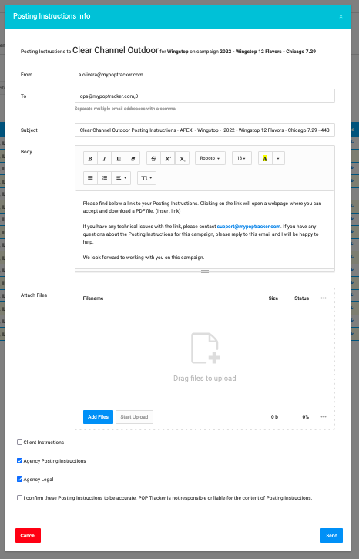The width and height of the screenshot is (359, 559).
Task: Send the posting instructions email
Action: (x=331, y=535)
